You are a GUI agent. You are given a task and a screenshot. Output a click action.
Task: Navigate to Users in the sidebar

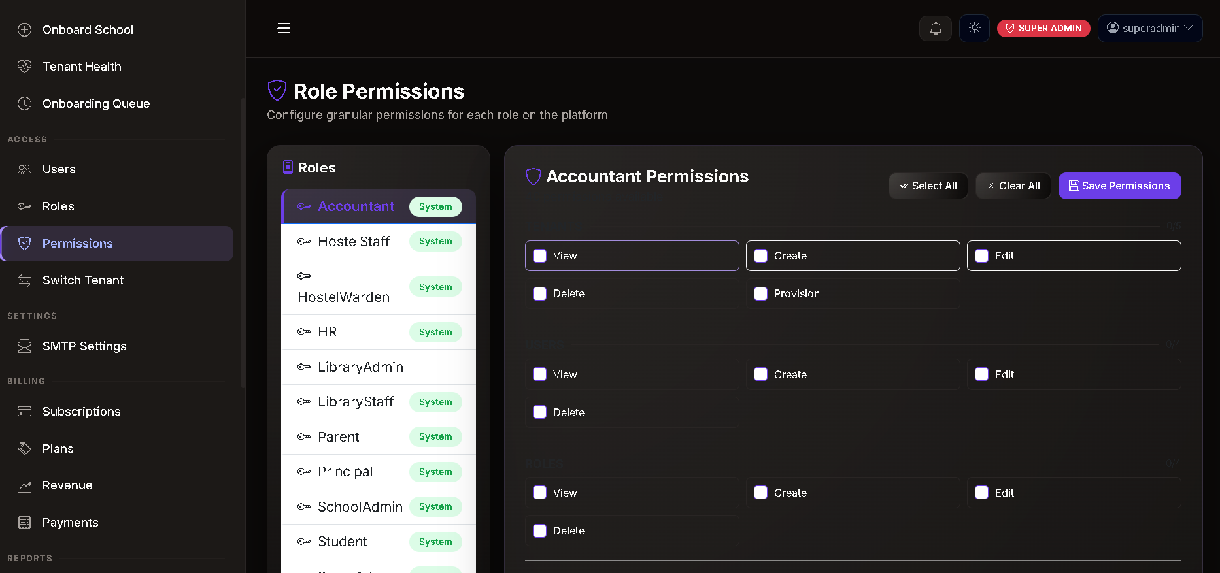click(116, 169)
